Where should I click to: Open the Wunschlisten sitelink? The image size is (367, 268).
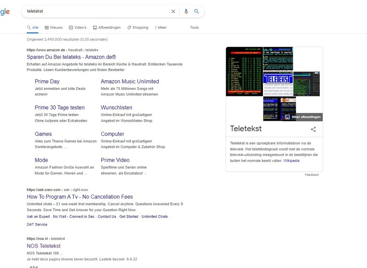coord(117,108)
